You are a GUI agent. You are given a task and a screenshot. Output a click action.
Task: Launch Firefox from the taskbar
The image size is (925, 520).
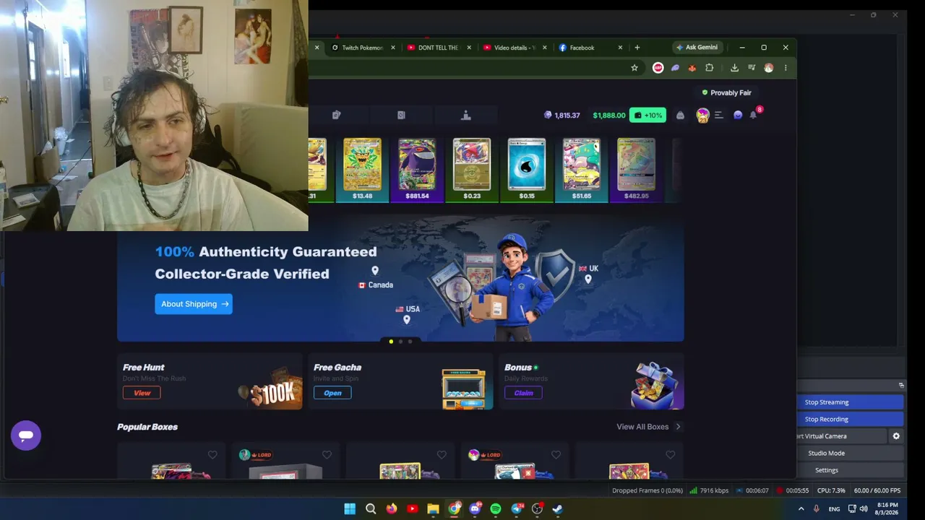click(x=392, y=508)
